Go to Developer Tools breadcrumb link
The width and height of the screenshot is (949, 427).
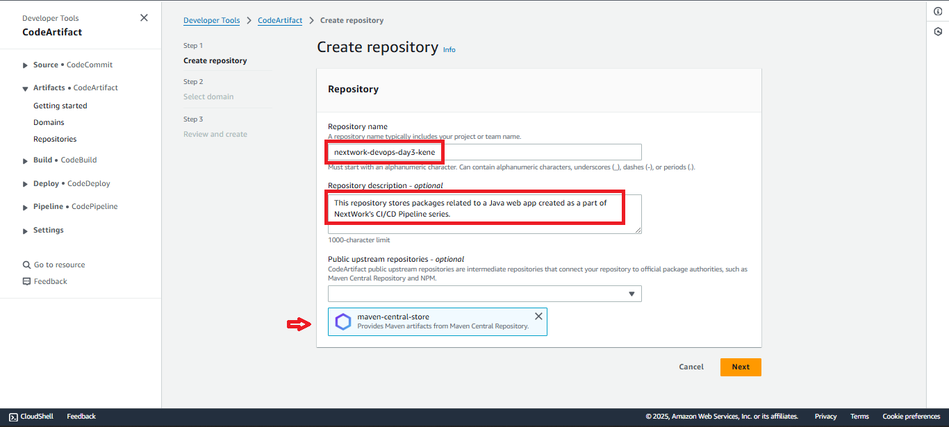click(211, 20)
